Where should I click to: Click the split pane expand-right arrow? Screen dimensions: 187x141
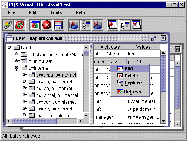tap(91, 51)
